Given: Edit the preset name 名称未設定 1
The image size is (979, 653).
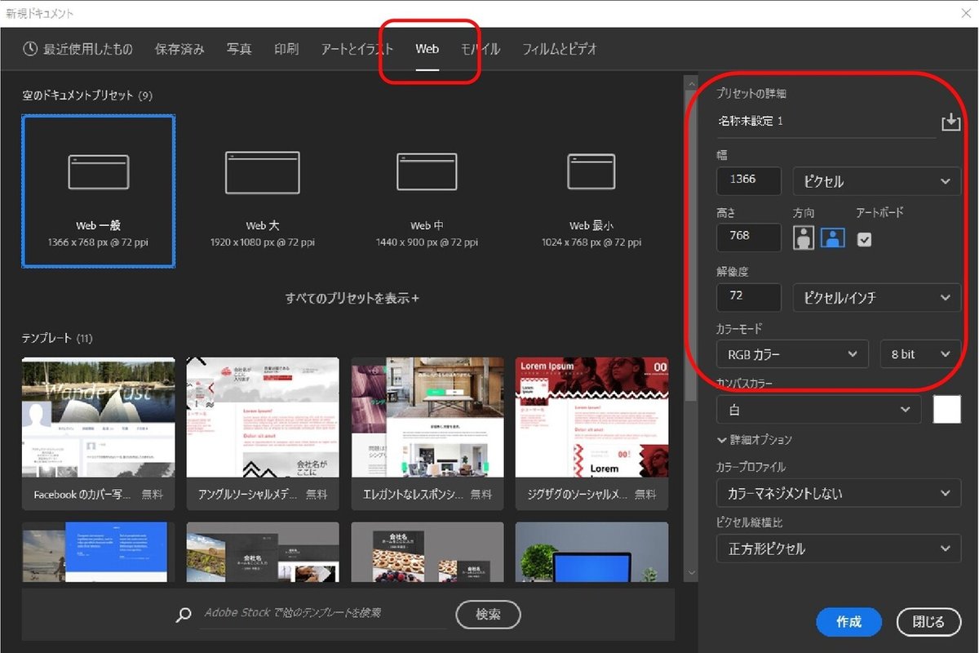Looking at the screenshot, I should [826, 121].
